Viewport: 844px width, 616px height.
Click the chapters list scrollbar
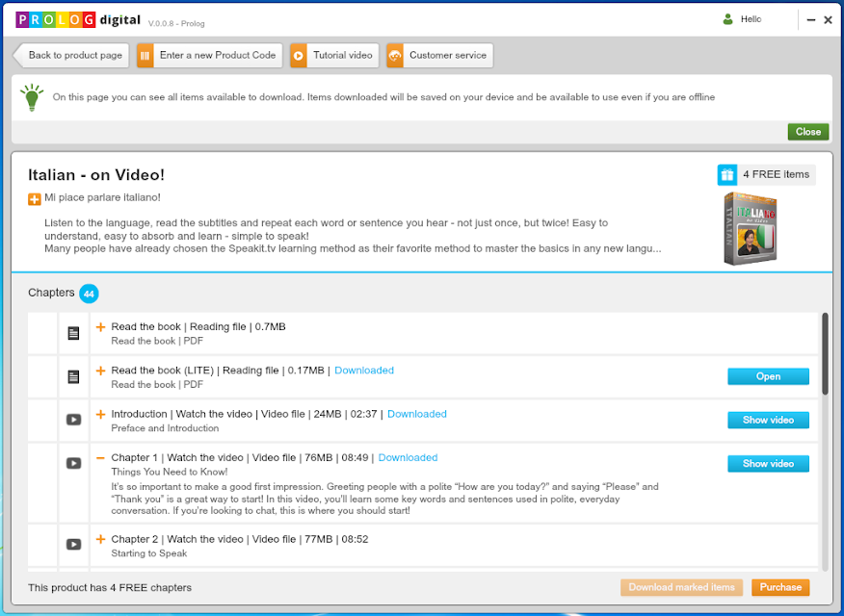click(x=825, y=355)
